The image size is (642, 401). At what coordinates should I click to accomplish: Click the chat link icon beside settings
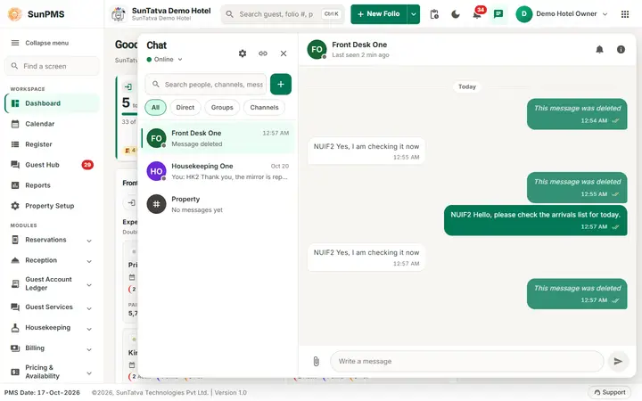point(263,53)
